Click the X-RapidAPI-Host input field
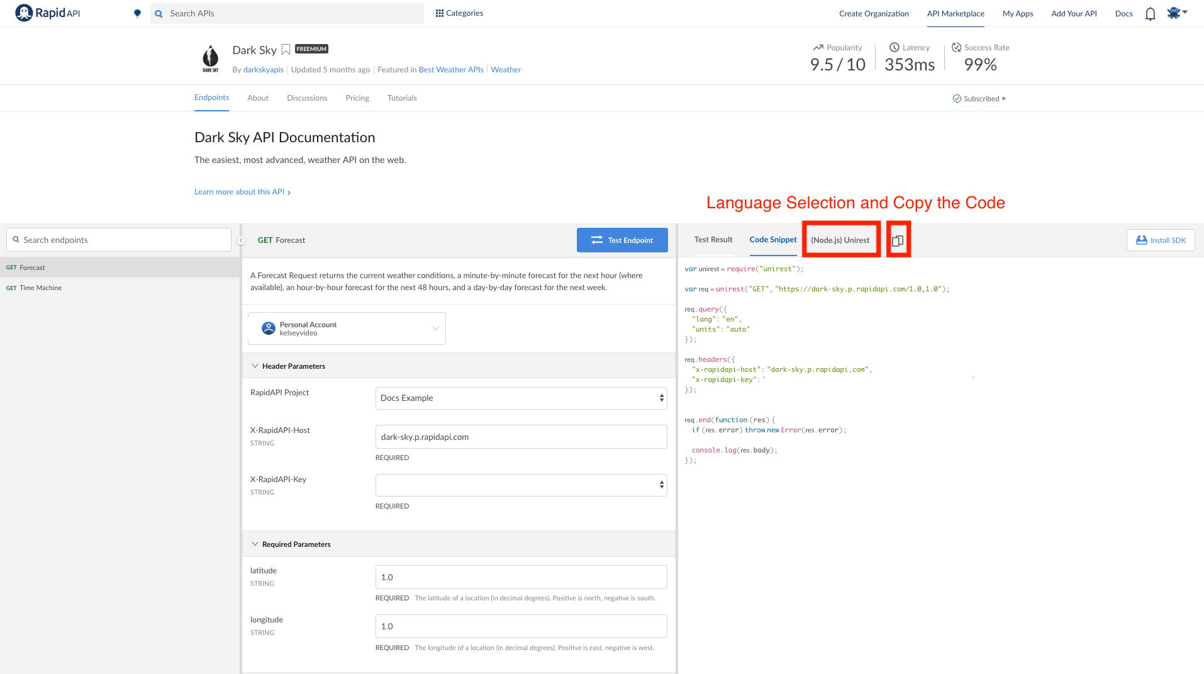This screenshot has width=1204, height=674. pyautogui.click(x=521, y=437)
